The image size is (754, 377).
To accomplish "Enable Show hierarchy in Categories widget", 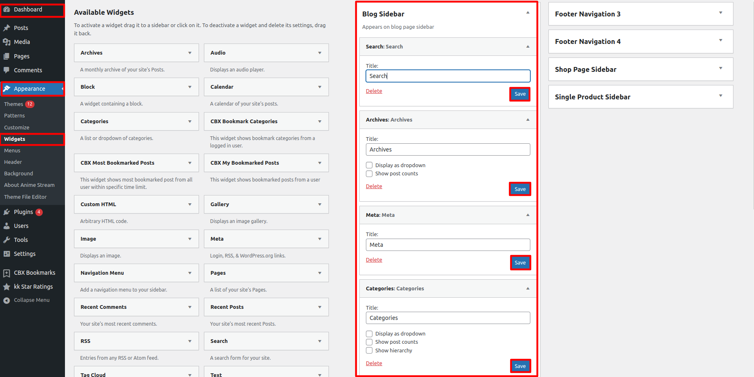I will click(x=369, y=350).
